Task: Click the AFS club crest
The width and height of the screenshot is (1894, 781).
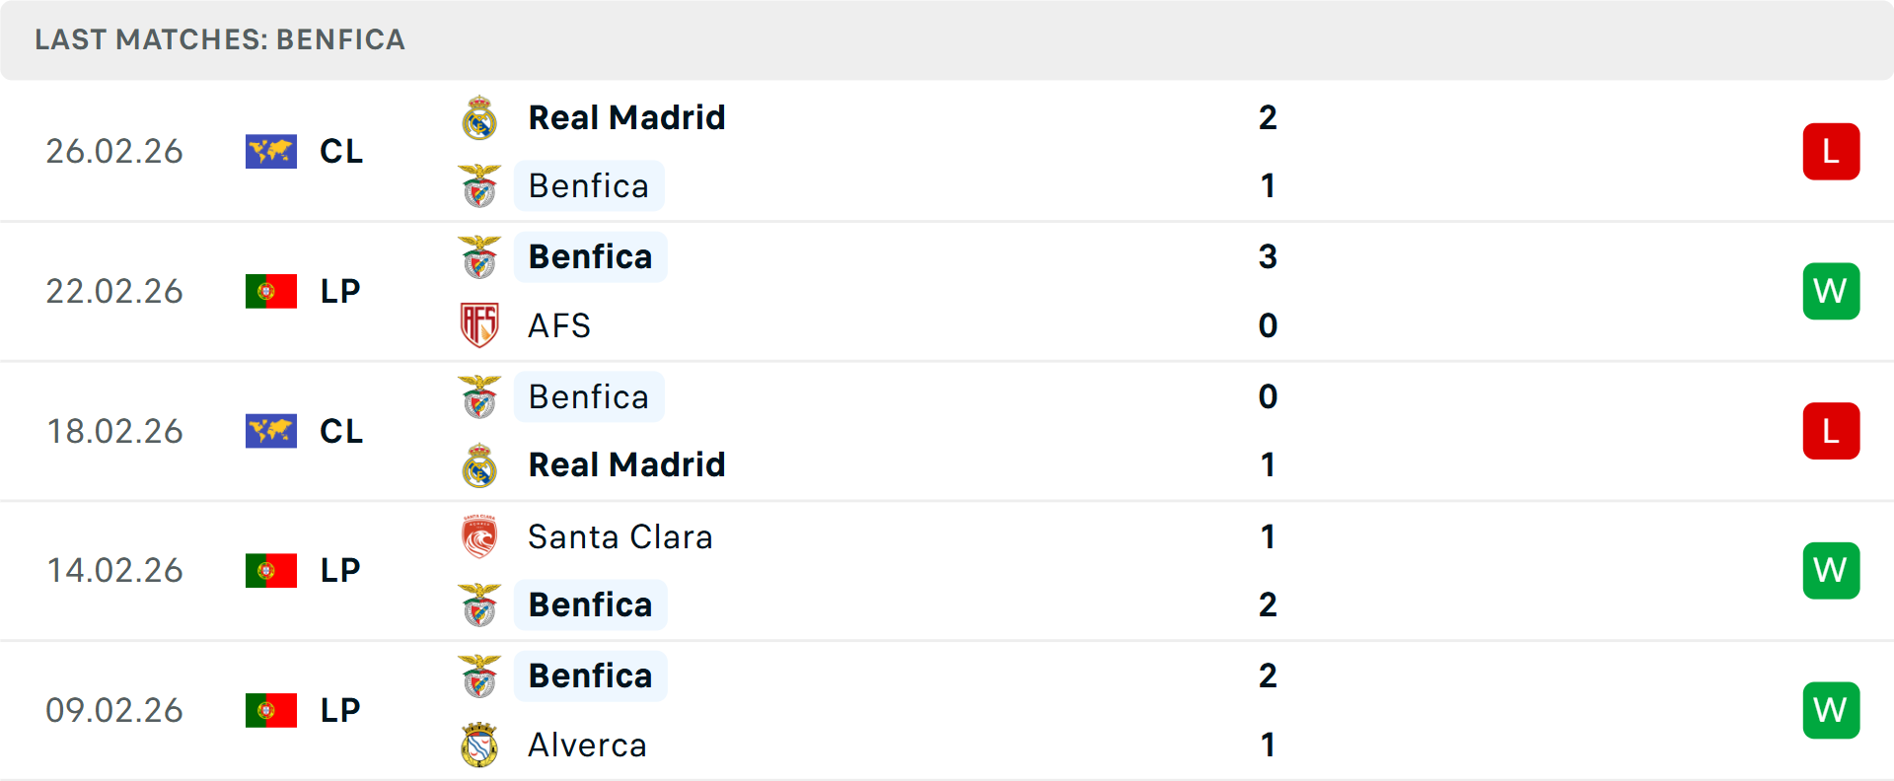Action: click(479, 325)
